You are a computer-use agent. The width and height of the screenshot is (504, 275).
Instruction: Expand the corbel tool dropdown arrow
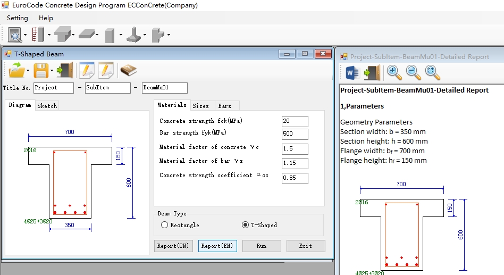pos(169,35)
